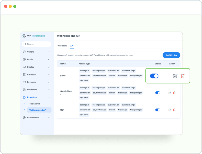The width and height of the screenshot is (202, 154).
Task: Click the Display monitor icon
Action: (24, 67)
